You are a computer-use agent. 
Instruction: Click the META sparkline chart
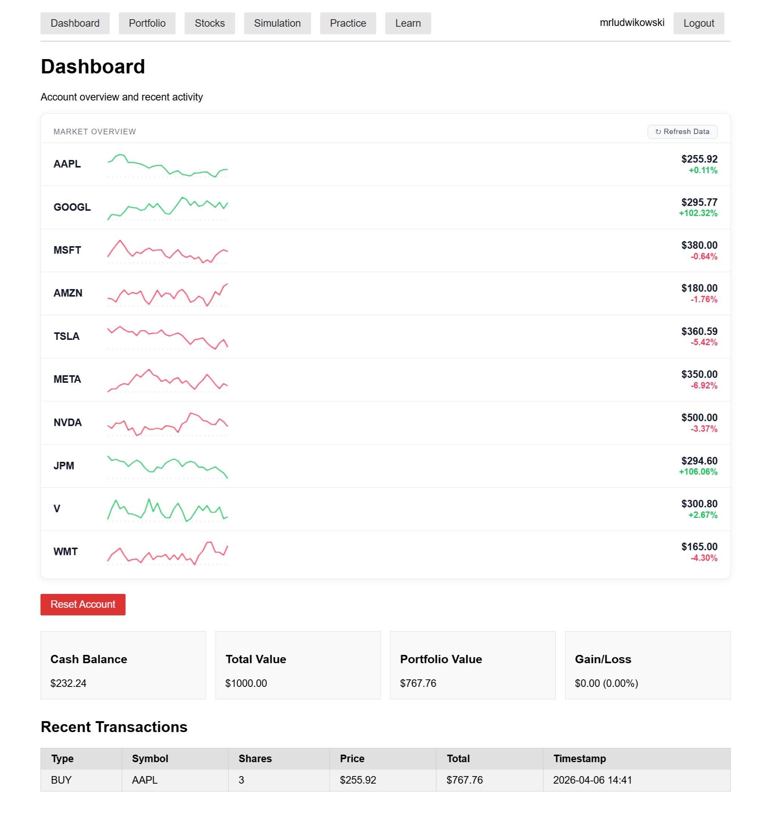[167, 381]
